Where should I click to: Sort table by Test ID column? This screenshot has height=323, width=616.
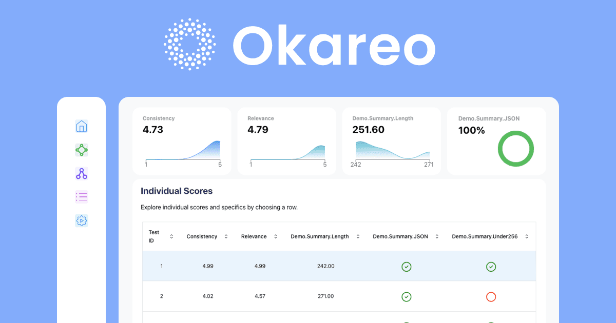171,236
